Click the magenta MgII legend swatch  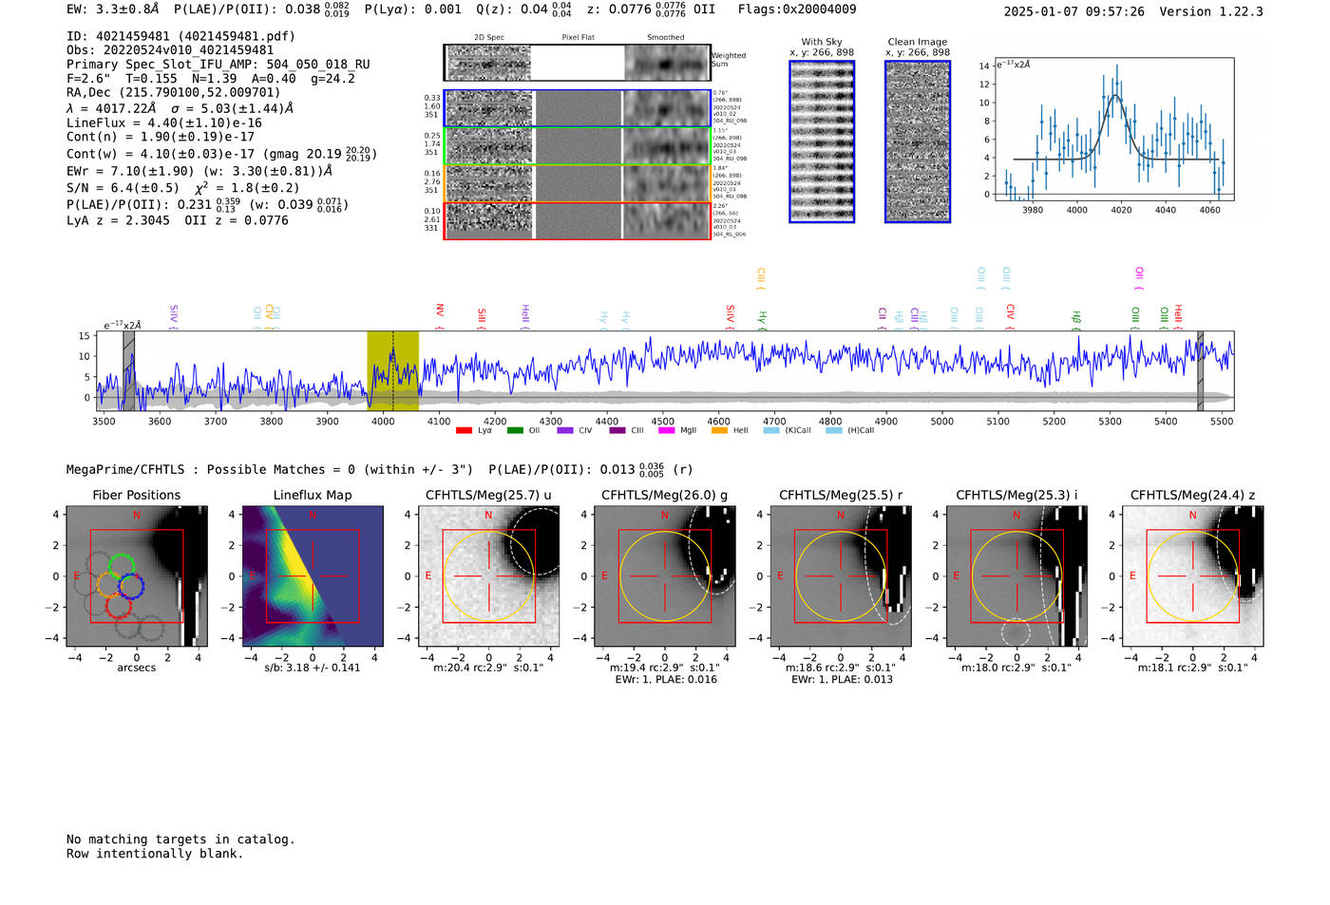[667, 430]
